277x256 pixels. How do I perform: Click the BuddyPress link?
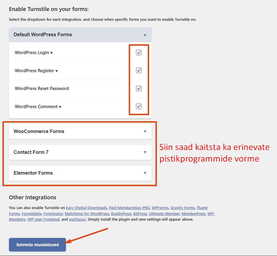[x=121, y=214]
